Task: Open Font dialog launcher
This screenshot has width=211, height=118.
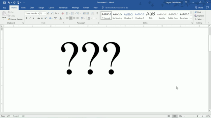Action: click(x=64, y=23)
